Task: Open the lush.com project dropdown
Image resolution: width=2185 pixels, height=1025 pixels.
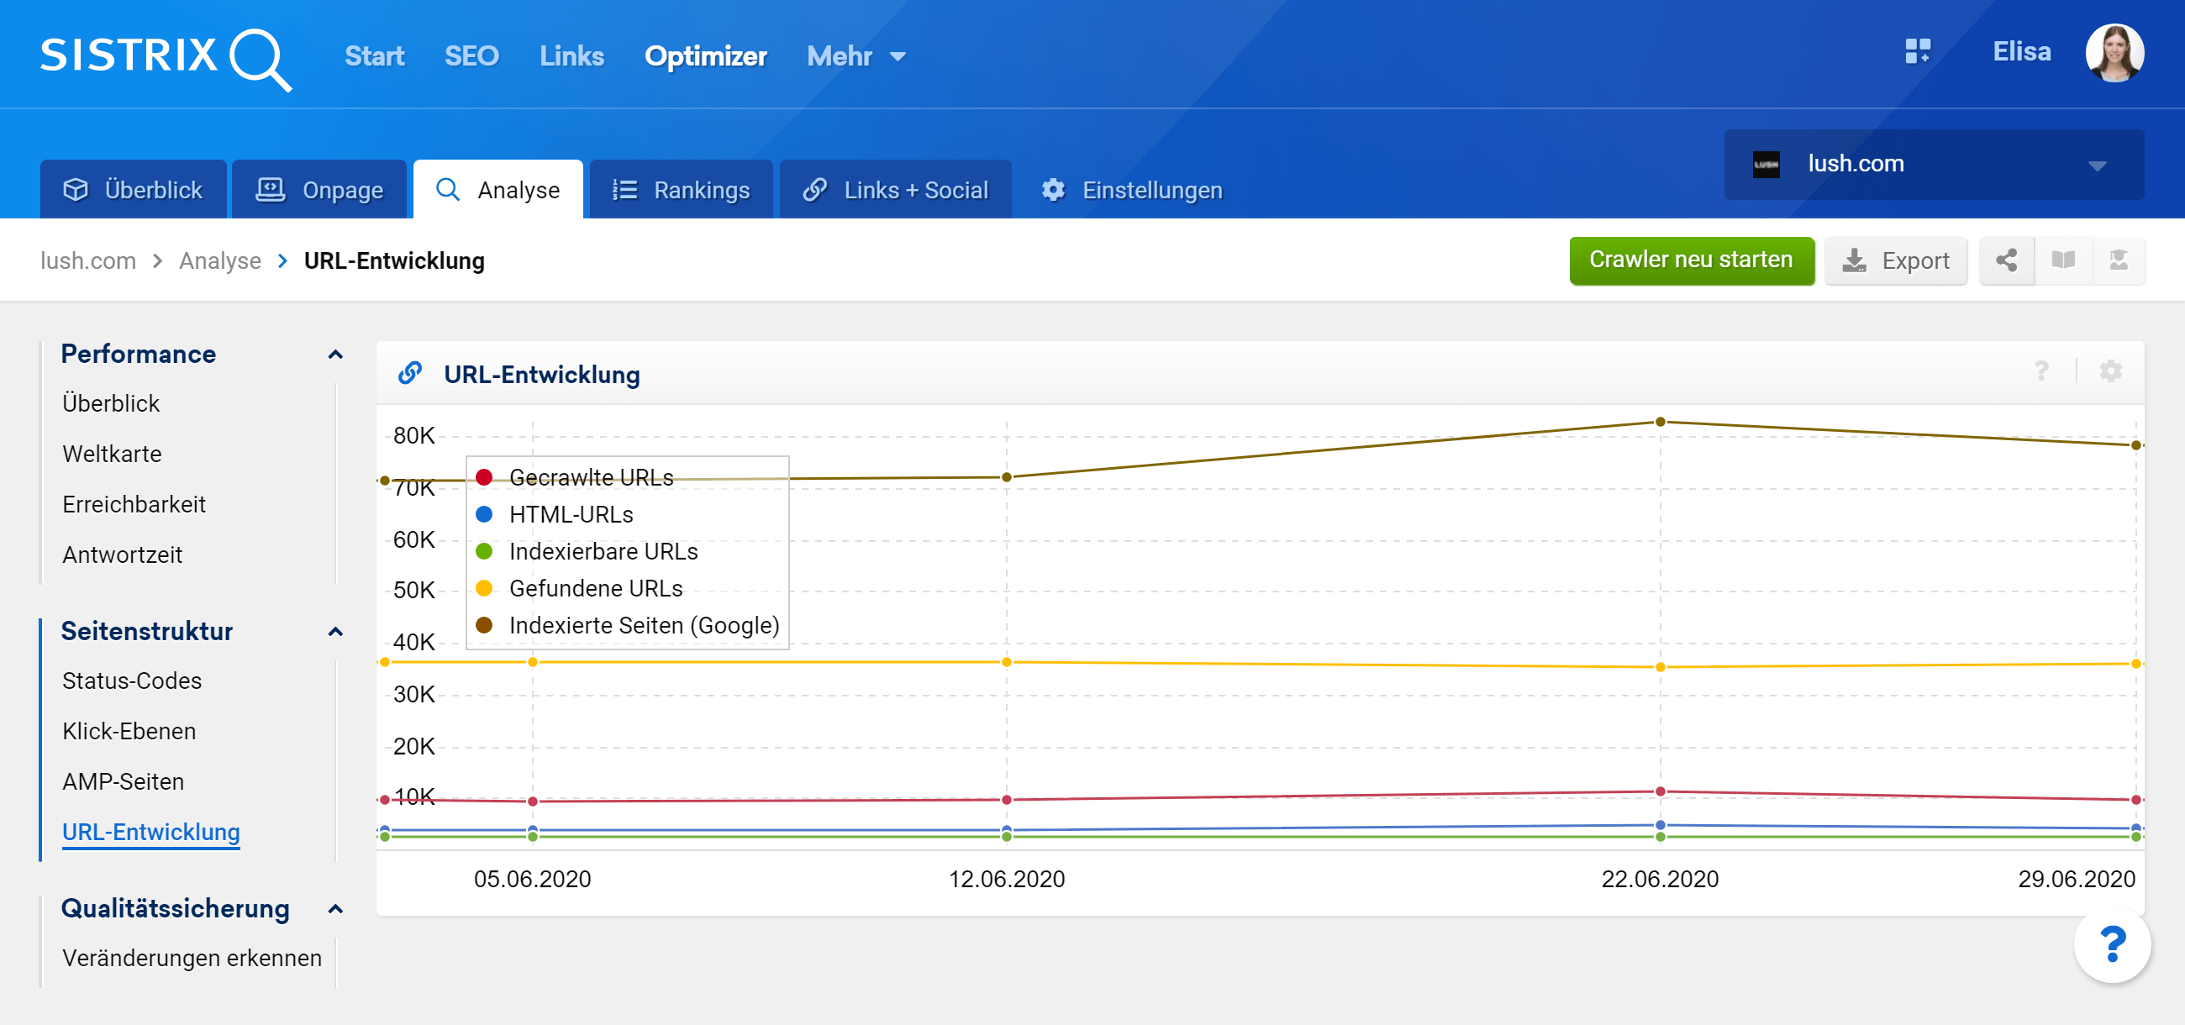Action: 1933,165
